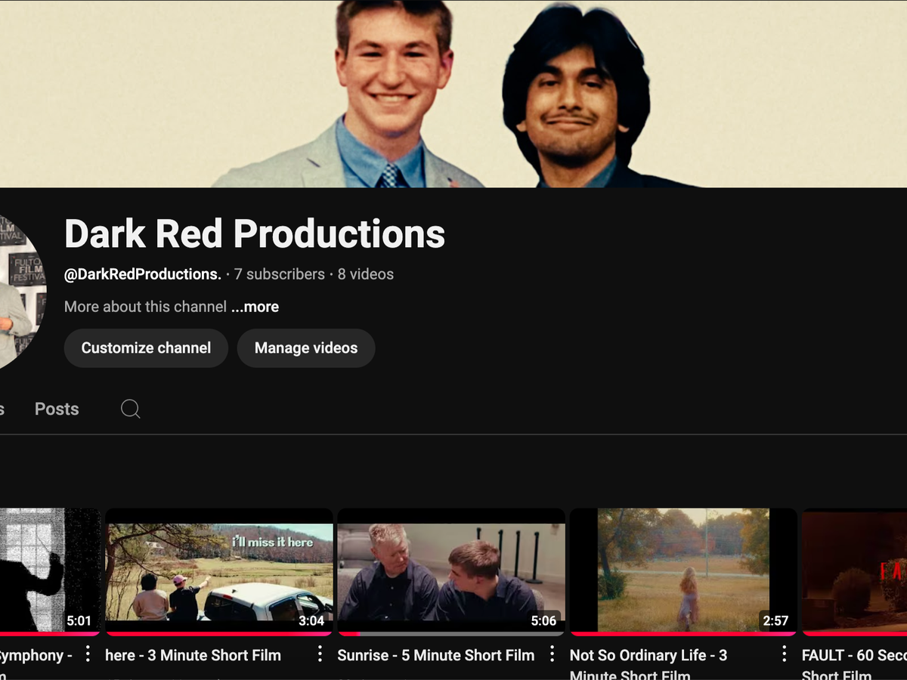Click the Customize channel button
The height and width of the screenshot is (680, 907).
point(146,348)
